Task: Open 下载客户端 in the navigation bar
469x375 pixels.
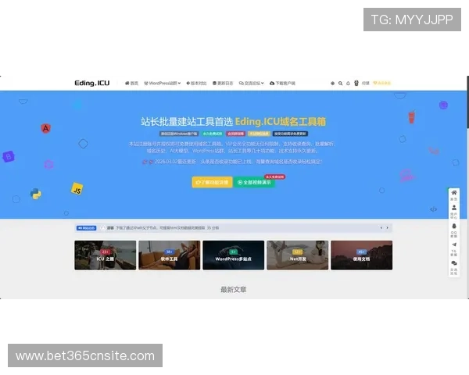Action: [282, 83]
